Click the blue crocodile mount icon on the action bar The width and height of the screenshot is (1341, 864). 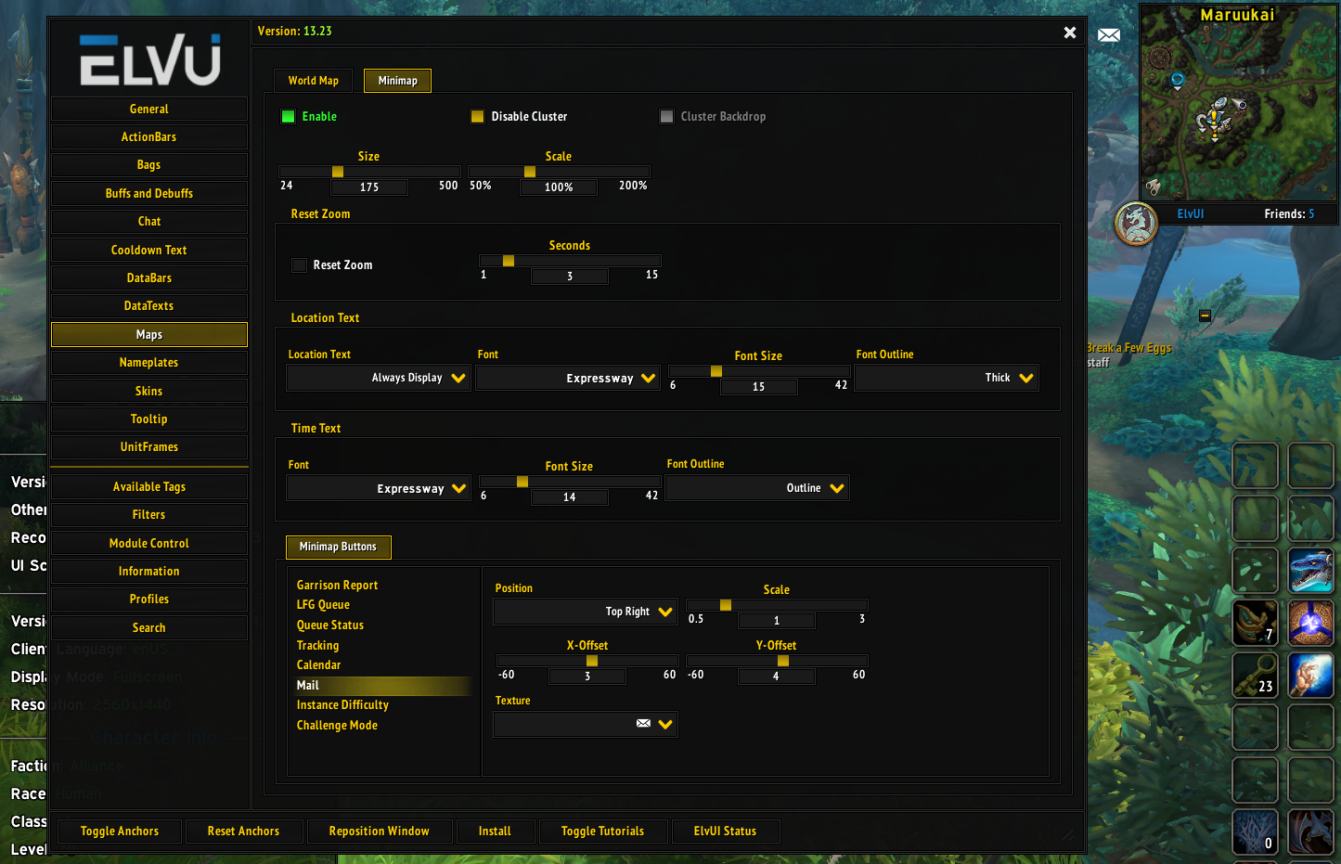click(x=1310, y=571)
